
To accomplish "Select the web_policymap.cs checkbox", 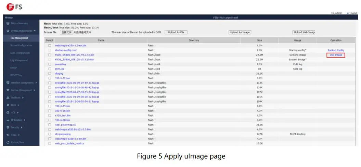I will click(x=50, y=125).
